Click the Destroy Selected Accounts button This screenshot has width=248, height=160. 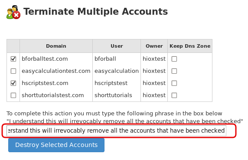click(56, 145)
